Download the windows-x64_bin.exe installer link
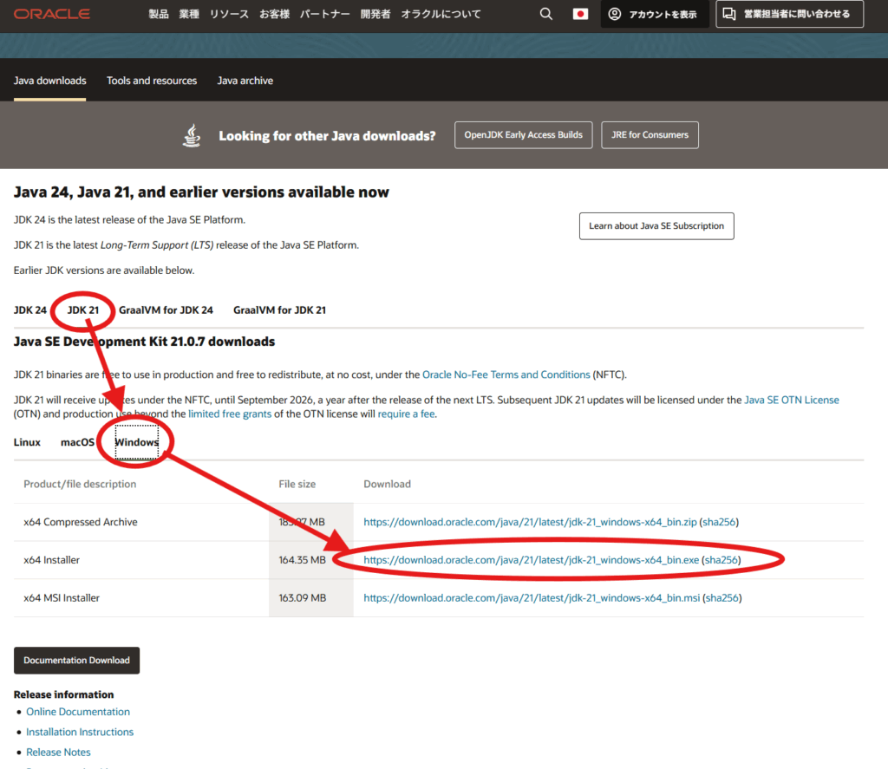 point(532,559)
